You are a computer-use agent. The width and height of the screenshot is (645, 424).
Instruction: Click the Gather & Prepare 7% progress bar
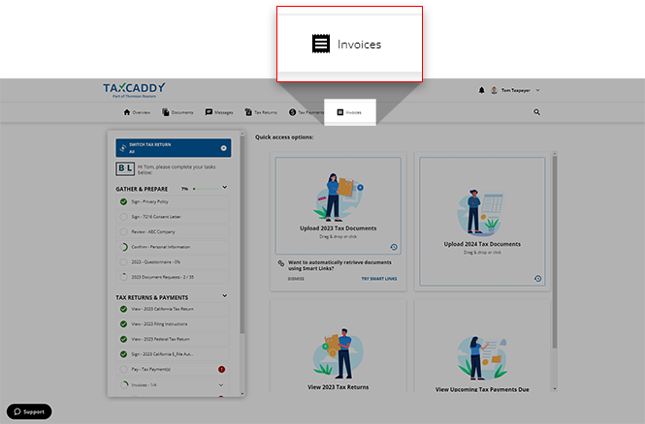point(206,189)
